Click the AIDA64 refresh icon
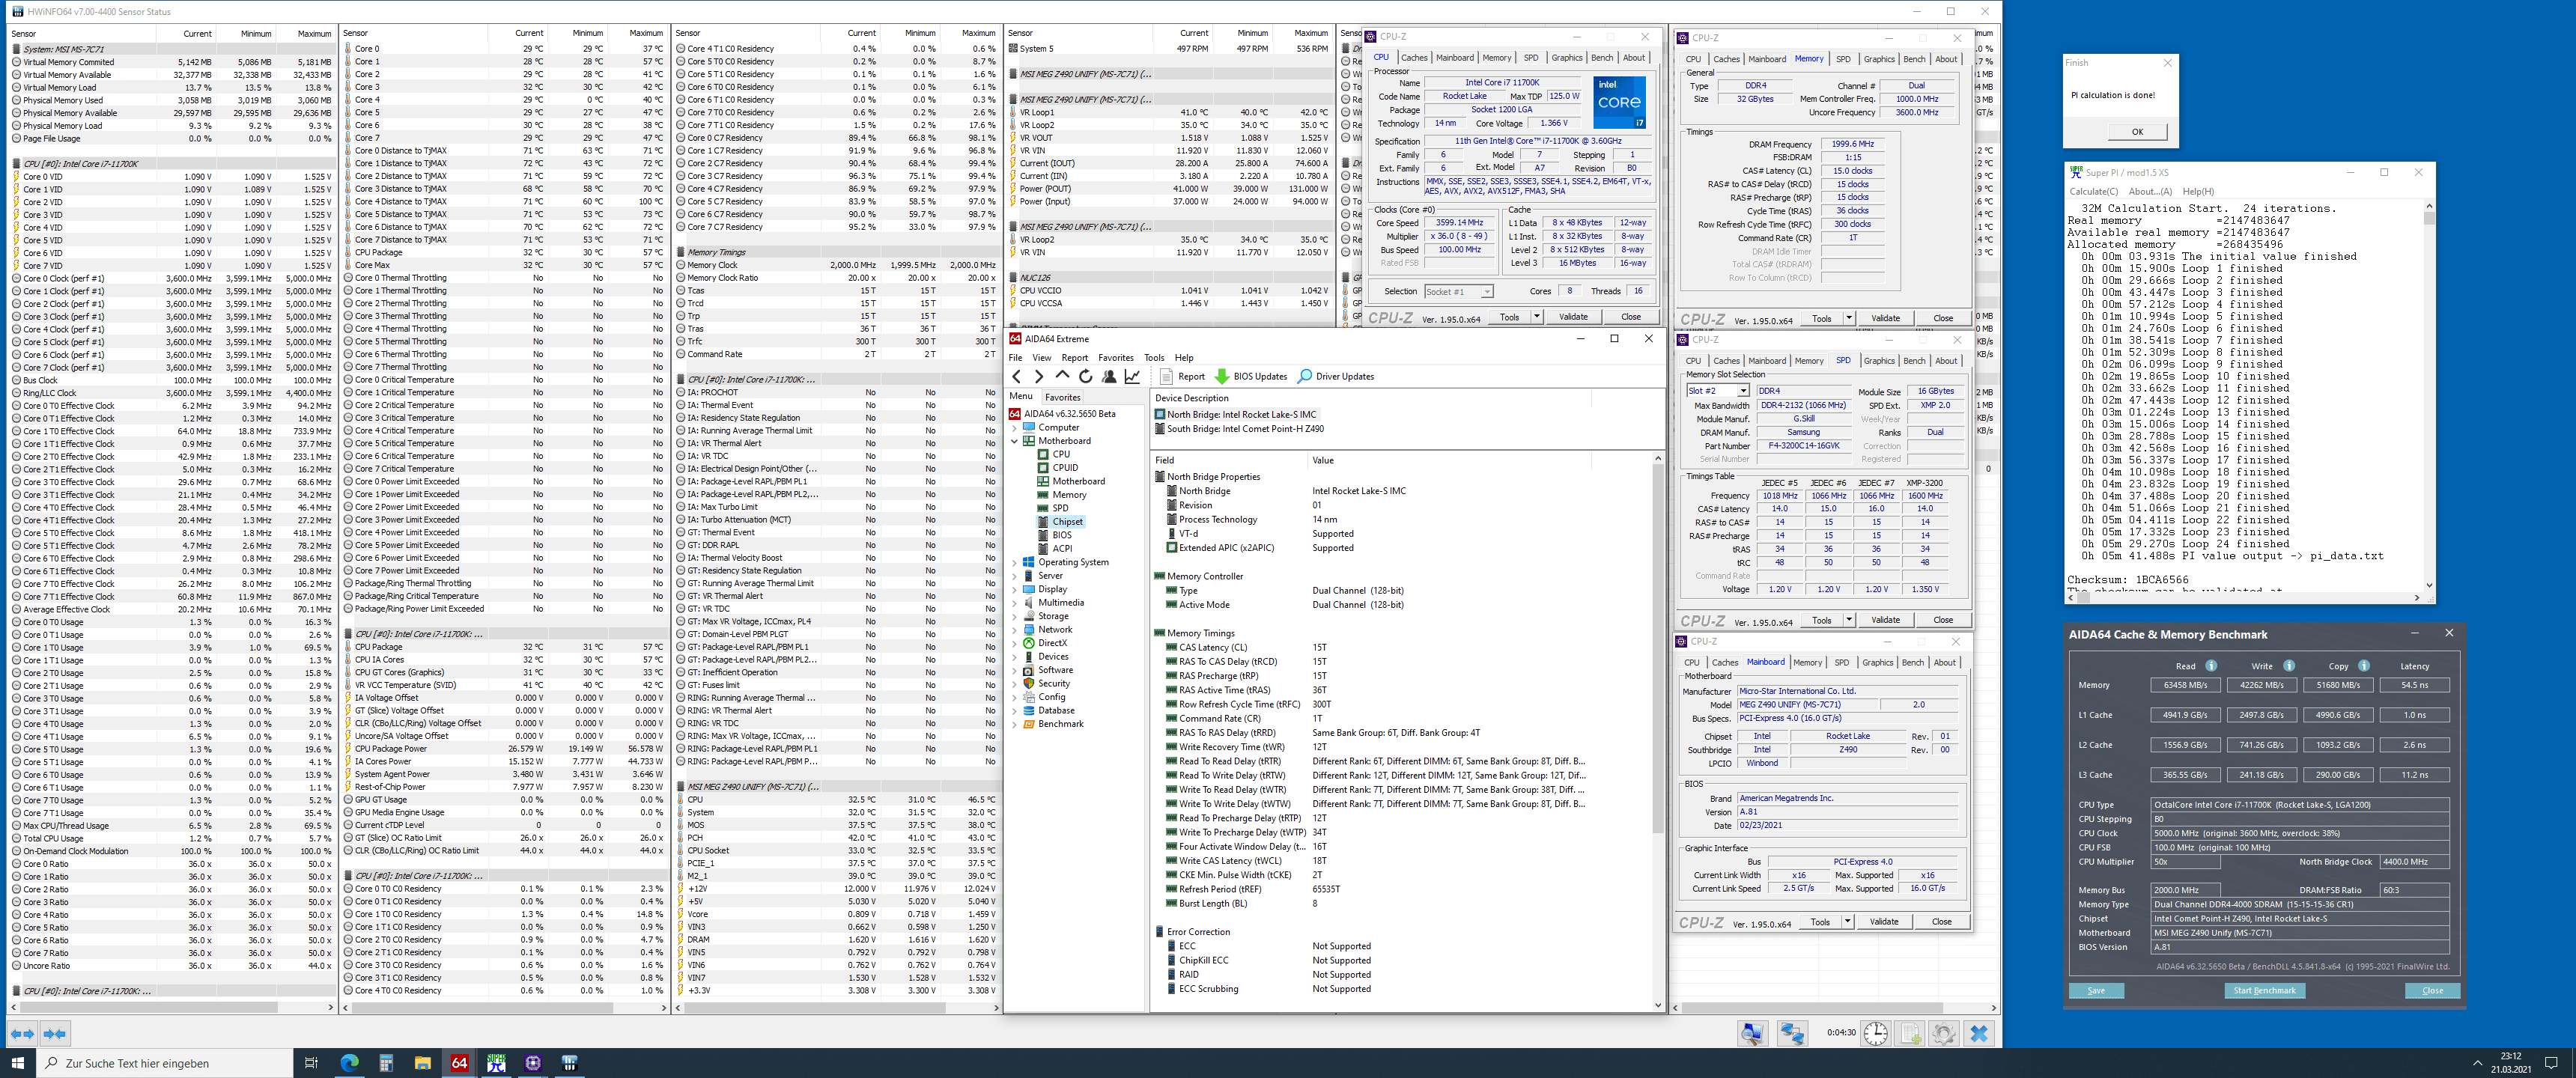Viewport: 2576px width, 1078px height. (1085, 377)
